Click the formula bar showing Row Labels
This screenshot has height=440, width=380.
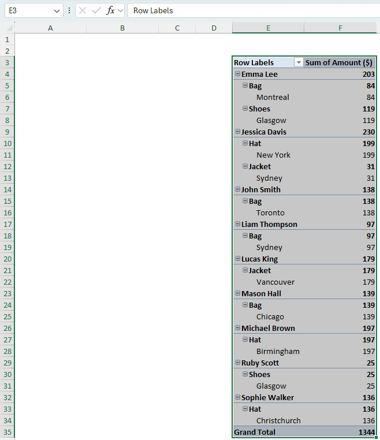point(248,10)
